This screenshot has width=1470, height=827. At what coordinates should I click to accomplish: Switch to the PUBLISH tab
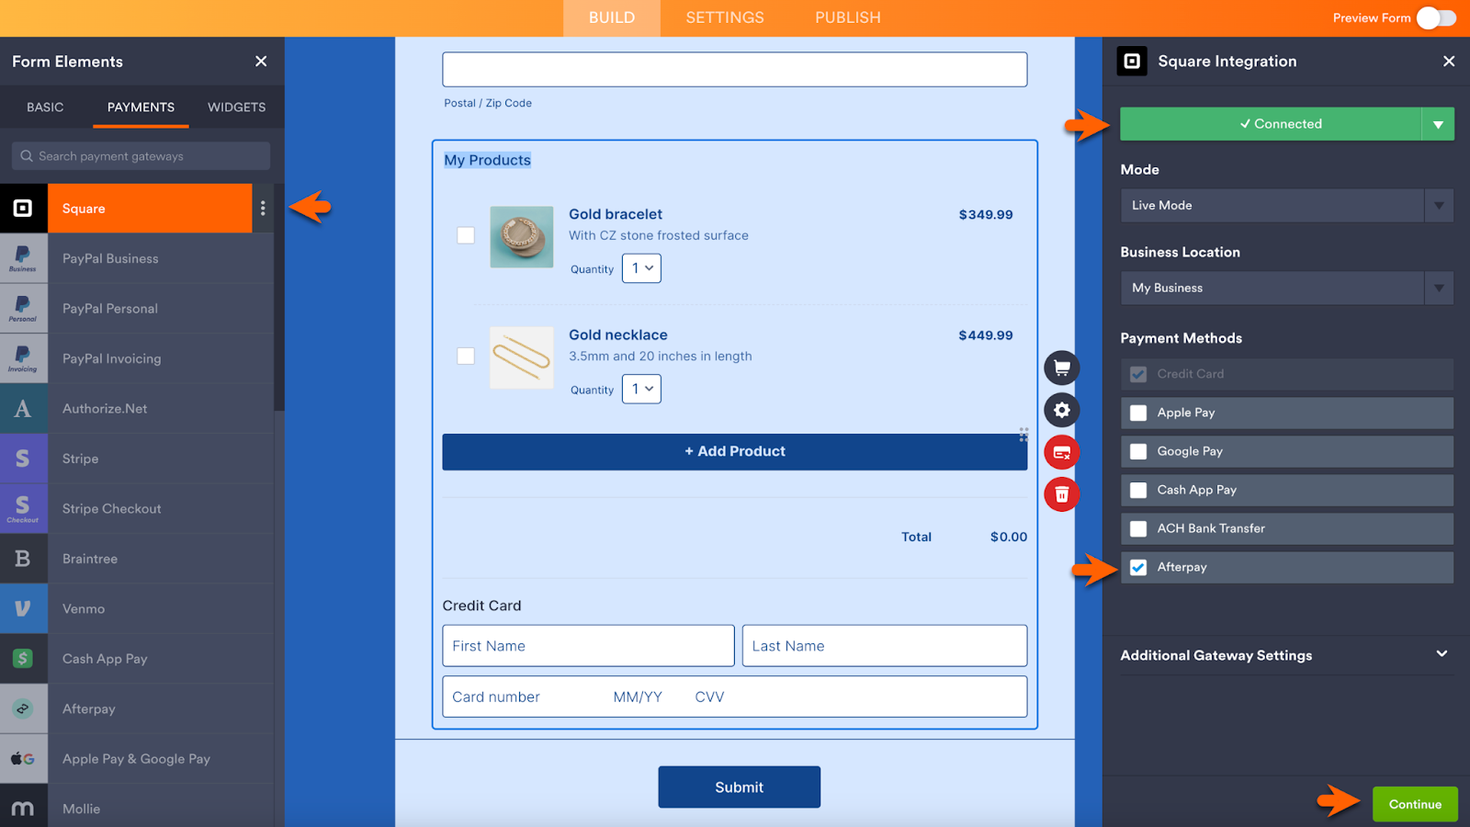(848, 18)
